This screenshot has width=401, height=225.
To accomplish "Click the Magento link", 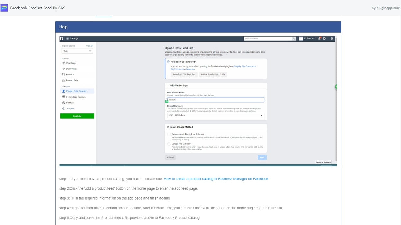I will coord(190,69).
